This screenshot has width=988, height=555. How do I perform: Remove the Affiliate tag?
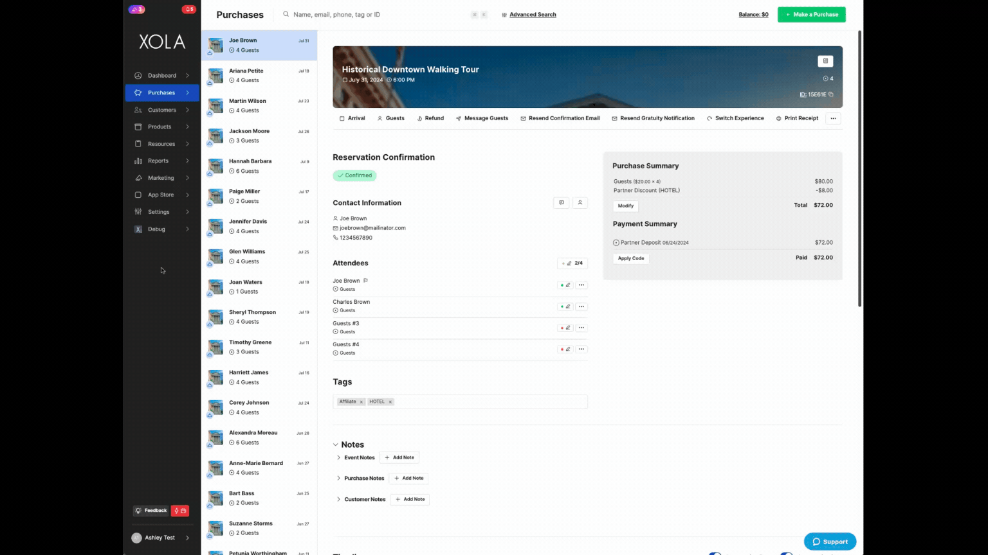(x=361, y=402)
